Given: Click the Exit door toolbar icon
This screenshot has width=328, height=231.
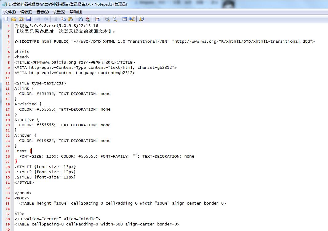Looking at the screenshot, I should [x=142, y=19].
